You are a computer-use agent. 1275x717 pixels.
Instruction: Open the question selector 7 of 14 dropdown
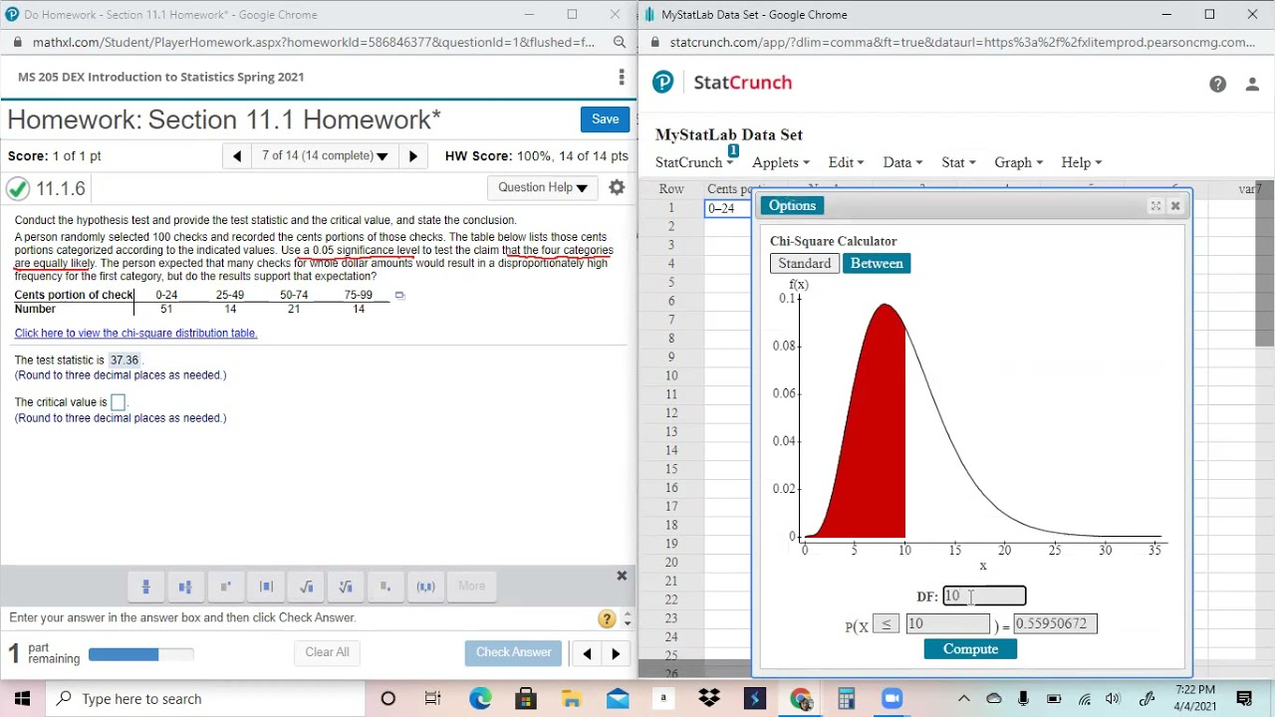324,156
